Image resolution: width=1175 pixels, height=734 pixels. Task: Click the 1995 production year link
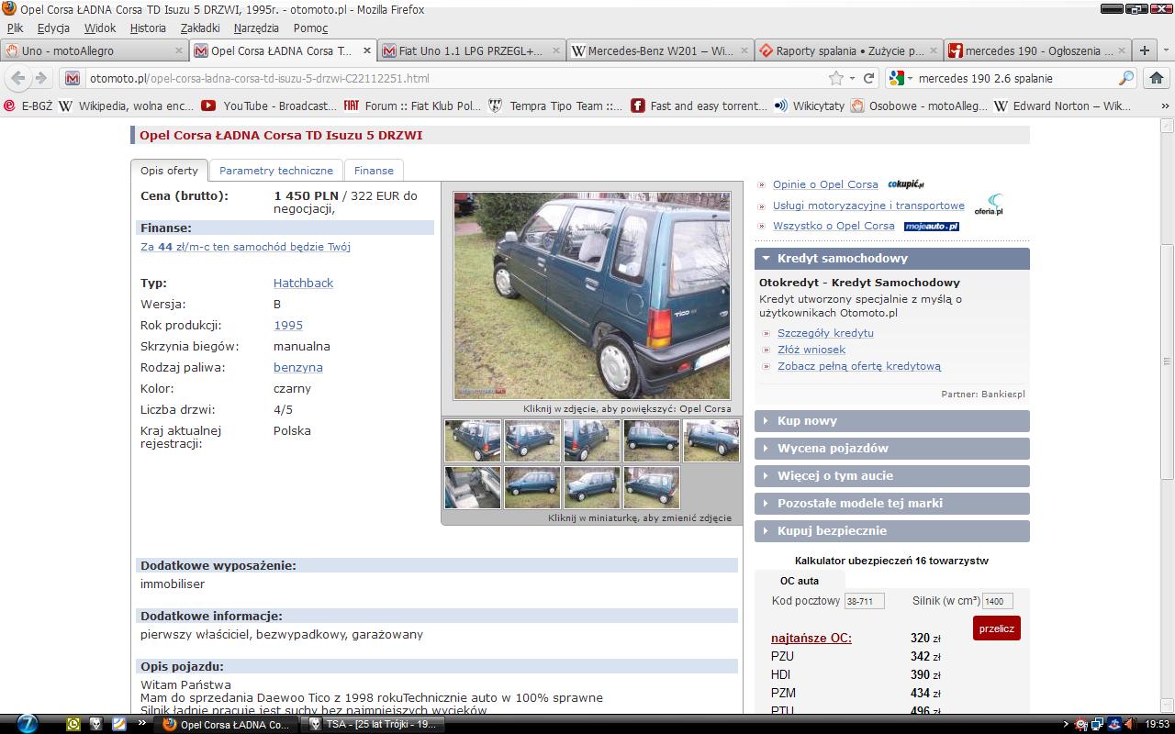(x=288, y=326)
